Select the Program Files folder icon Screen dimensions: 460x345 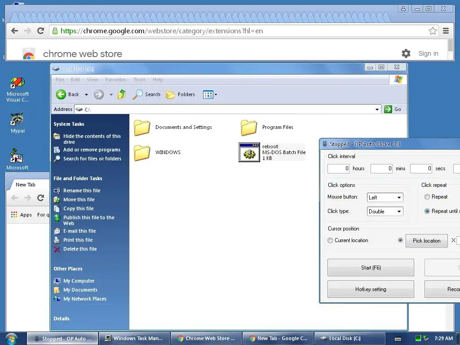pyautogui.click(x=249, y=128)
